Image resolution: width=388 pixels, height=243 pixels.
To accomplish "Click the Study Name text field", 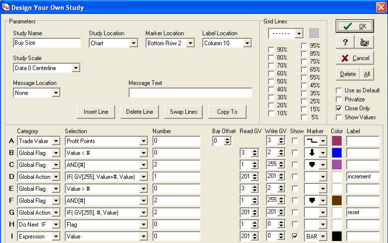I will tap(47, 43).
